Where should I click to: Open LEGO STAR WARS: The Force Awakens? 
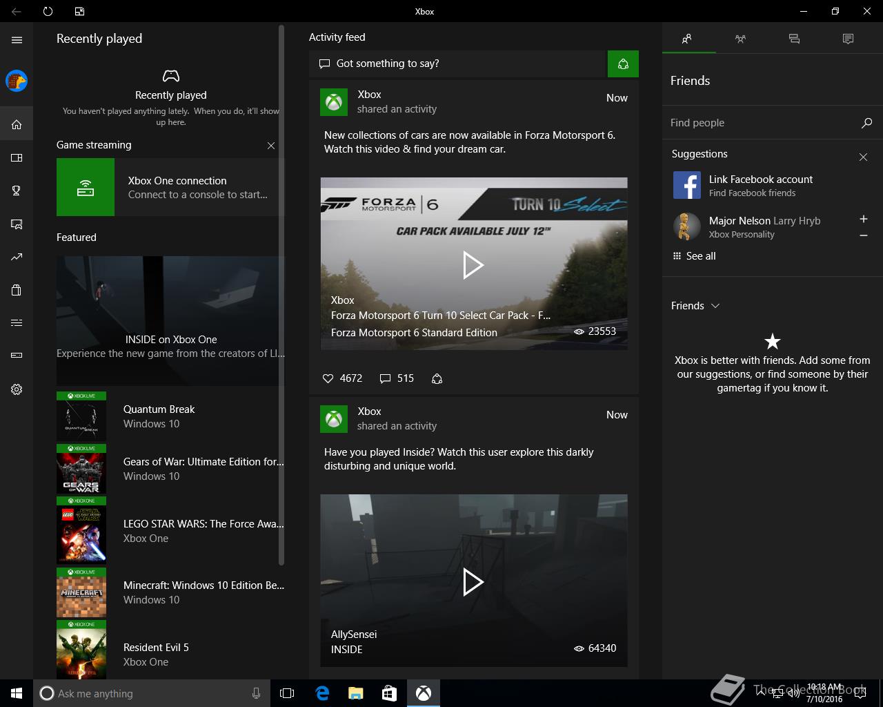pos(170,530)
